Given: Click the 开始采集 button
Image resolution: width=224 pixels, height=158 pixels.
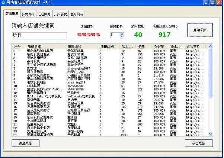Looking at the screenshot, I should click(x=200, y=30).
